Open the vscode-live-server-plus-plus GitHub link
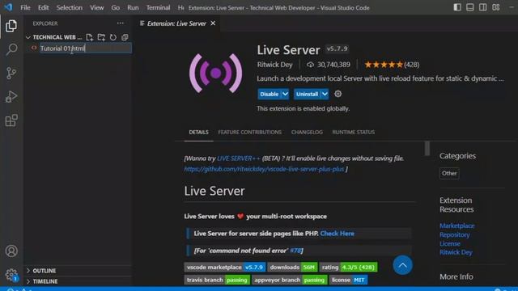 click(264, 169)
